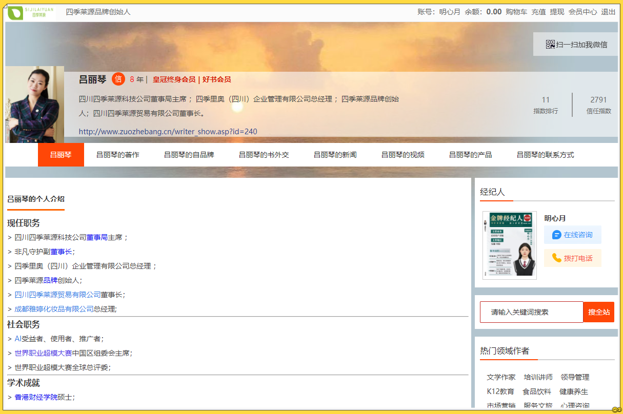Select the 文学作家 author category
623x414 pixels.
point(501,377)
